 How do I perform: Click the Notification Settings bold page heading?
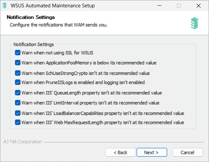31,17
